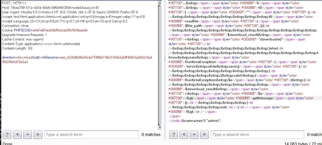Click the Cache-Control: max-age=0 header
Viewport: 322px width, 145px height.
coord(23,39)
